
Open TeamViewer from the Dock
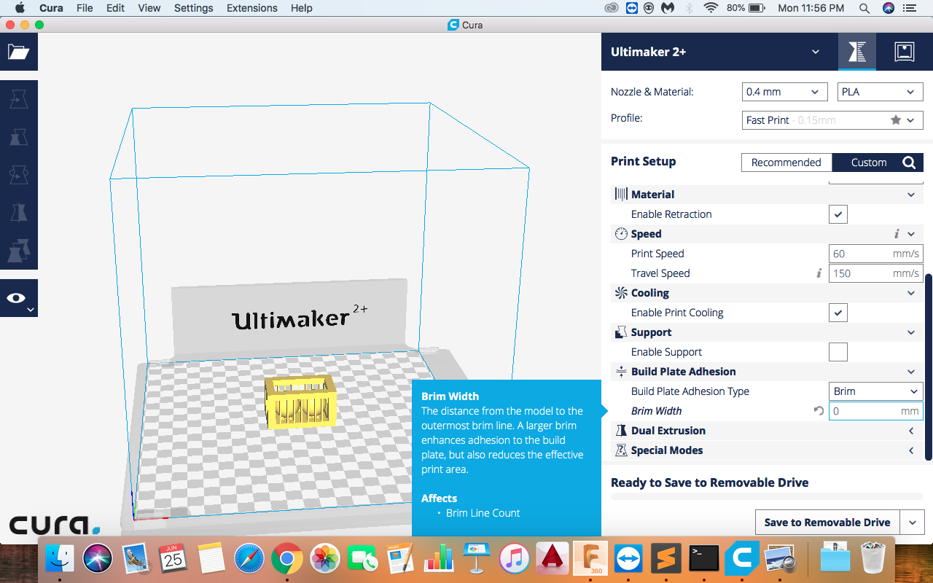point(628,559)
